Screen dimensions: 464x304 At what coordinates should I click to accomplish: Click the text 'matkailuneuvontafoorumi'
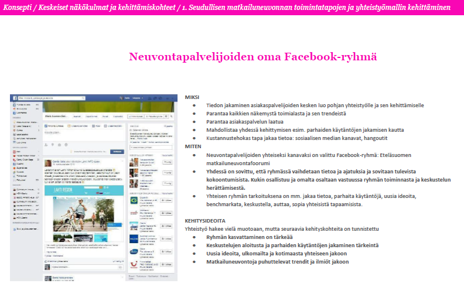click(238, 163)
